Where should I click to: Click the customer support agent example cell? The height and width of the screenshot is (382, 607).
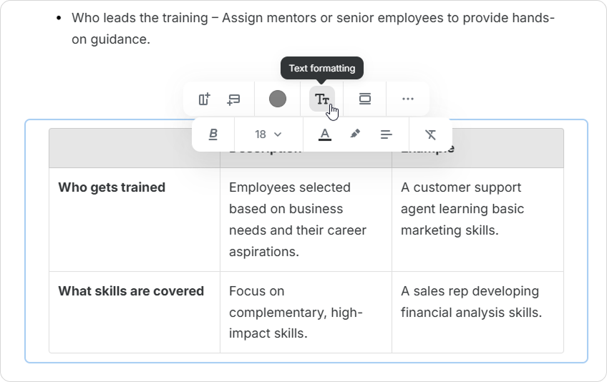click(x=462, y=209)
